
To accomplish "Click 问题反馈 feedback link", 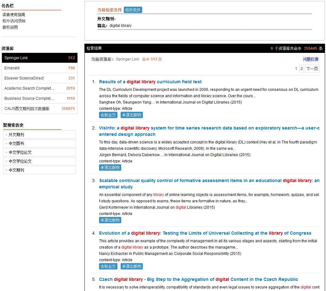I will [310, 59].
